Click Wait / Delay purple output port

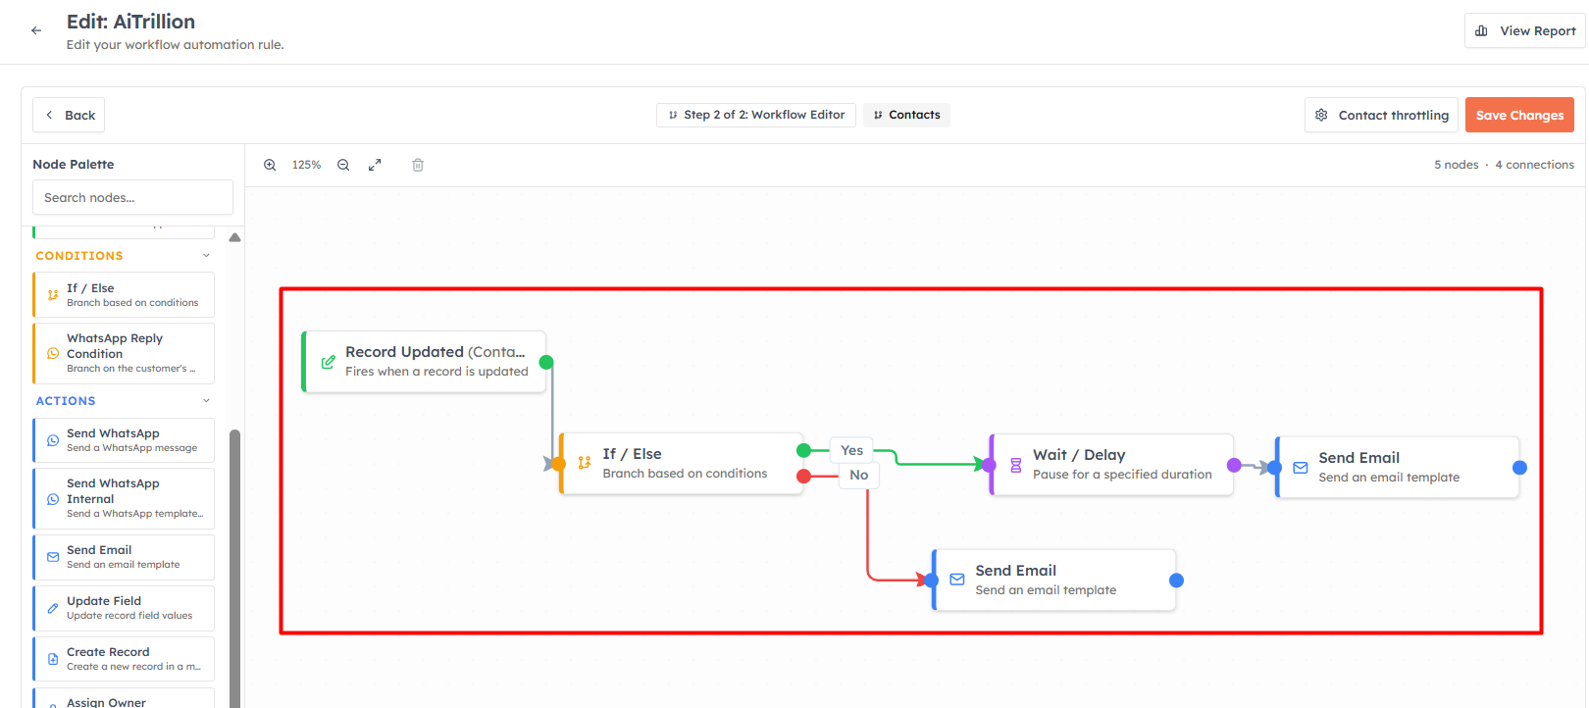click(1234, 465)
